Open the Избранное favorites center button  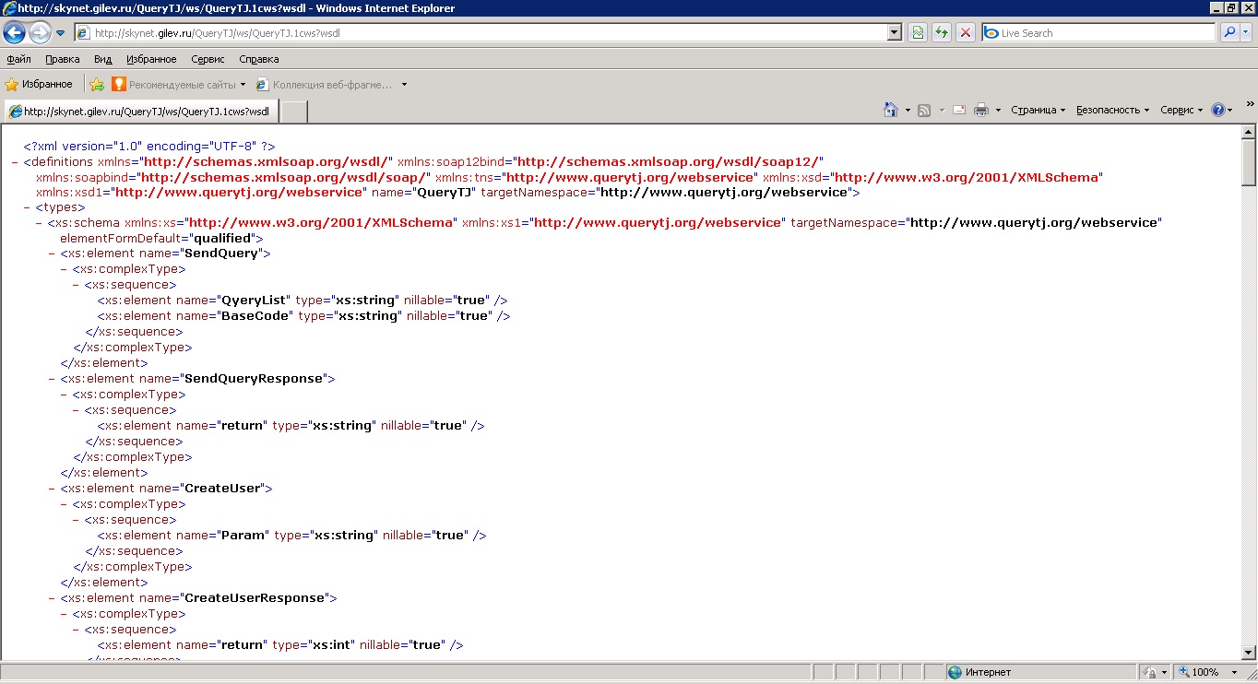pos(39,84)
